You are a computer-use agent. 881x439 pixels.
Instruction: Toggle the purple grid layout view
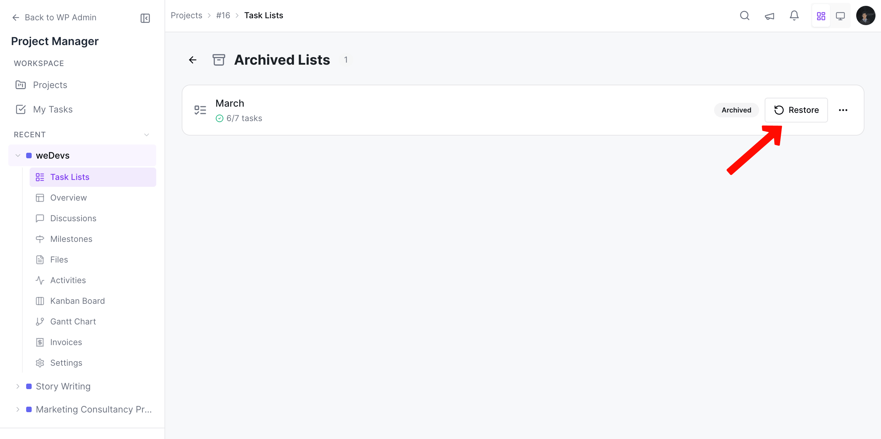(x=821, y=15)
